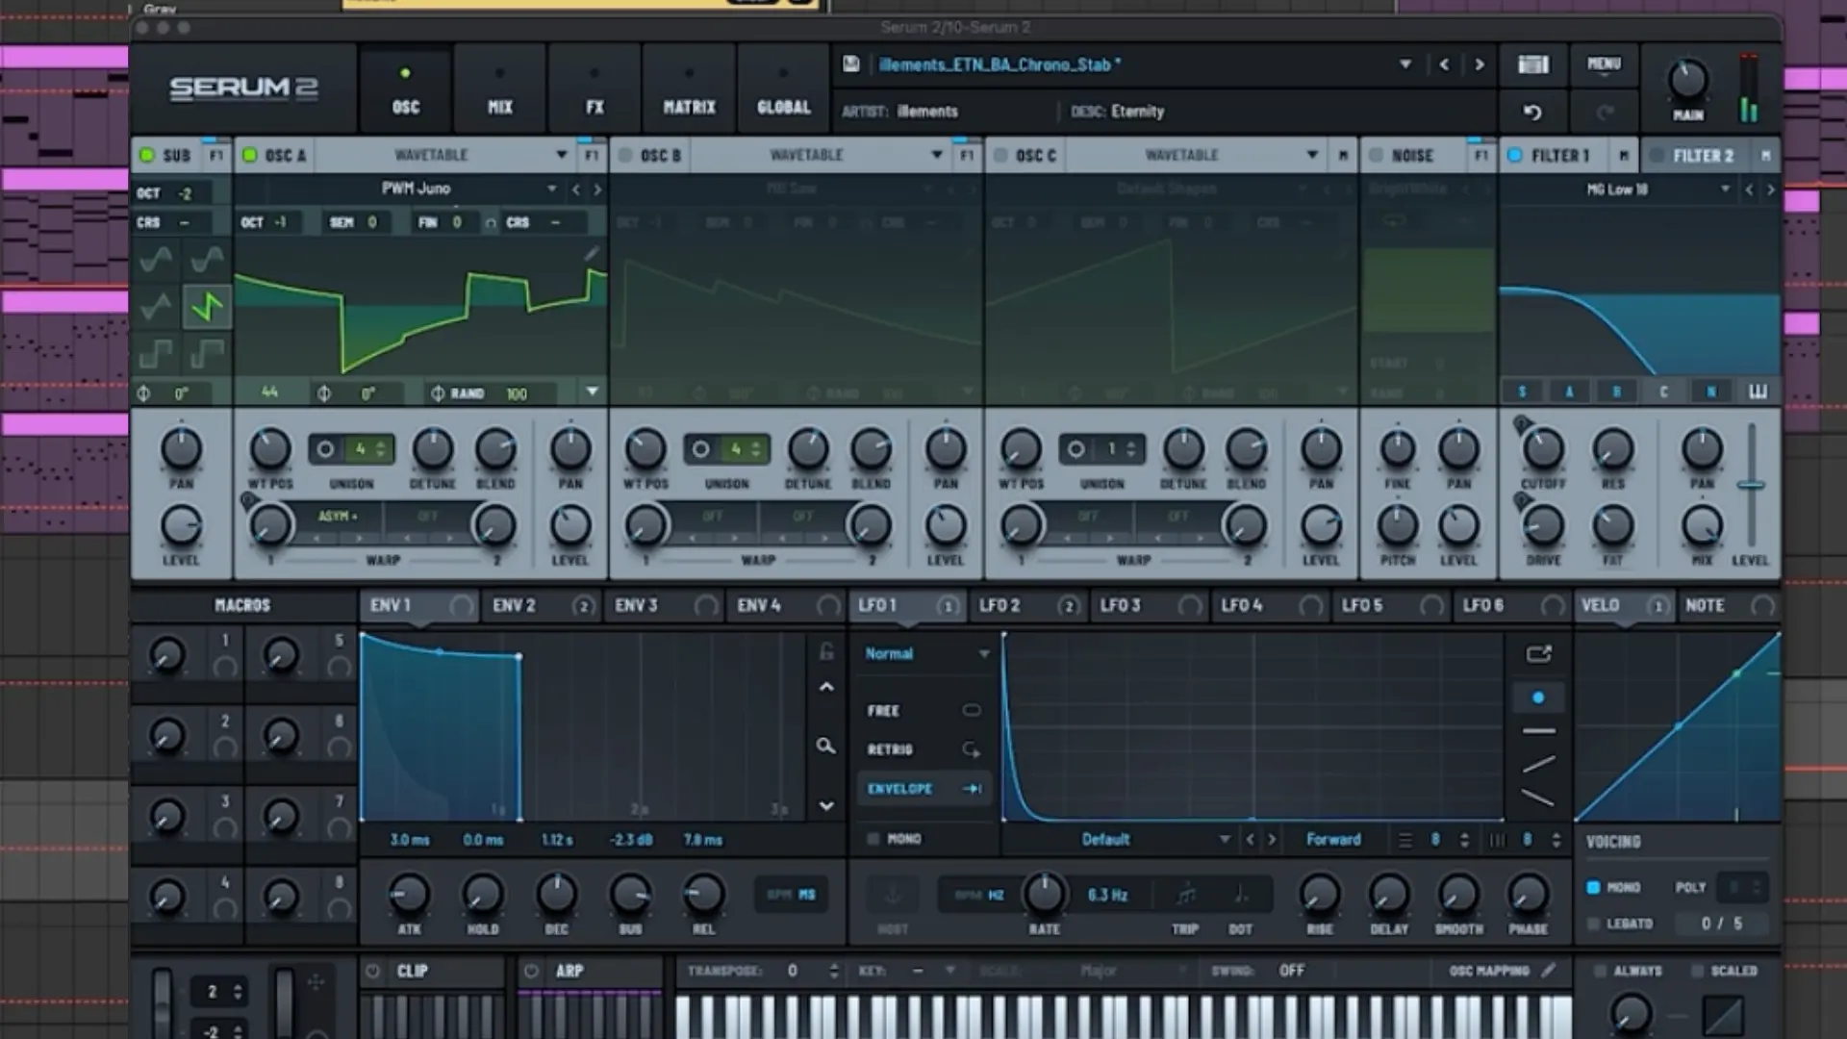Switch to the OSC tab

coord(406,89)
